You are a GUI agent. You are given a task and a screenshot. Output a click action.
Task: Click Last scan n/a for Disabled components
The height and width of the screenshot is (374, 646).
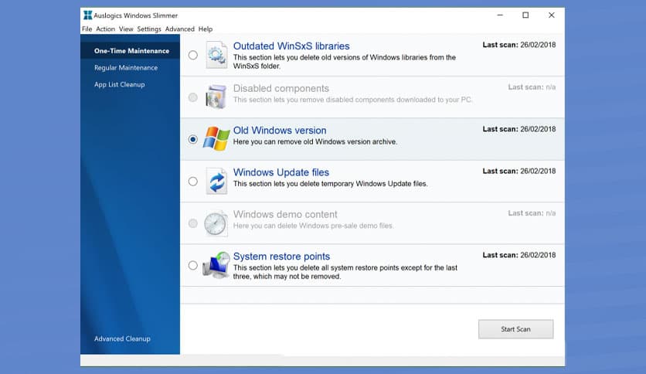532,87
